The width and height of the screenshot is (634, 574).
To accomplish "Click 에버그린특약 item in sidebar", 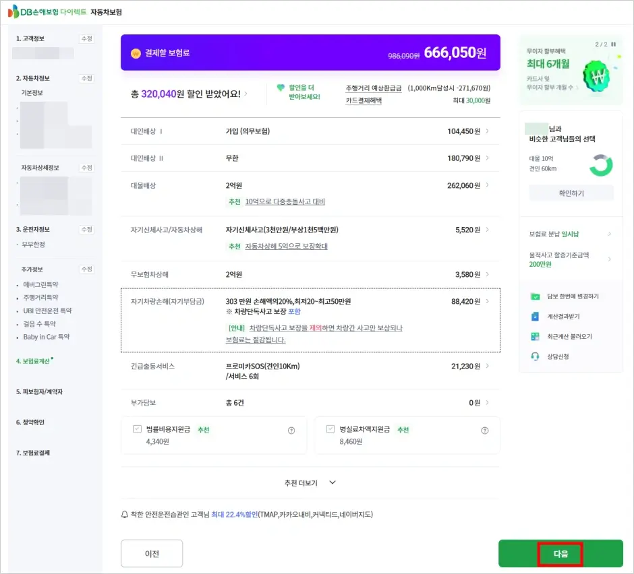I will coord(40,284).
